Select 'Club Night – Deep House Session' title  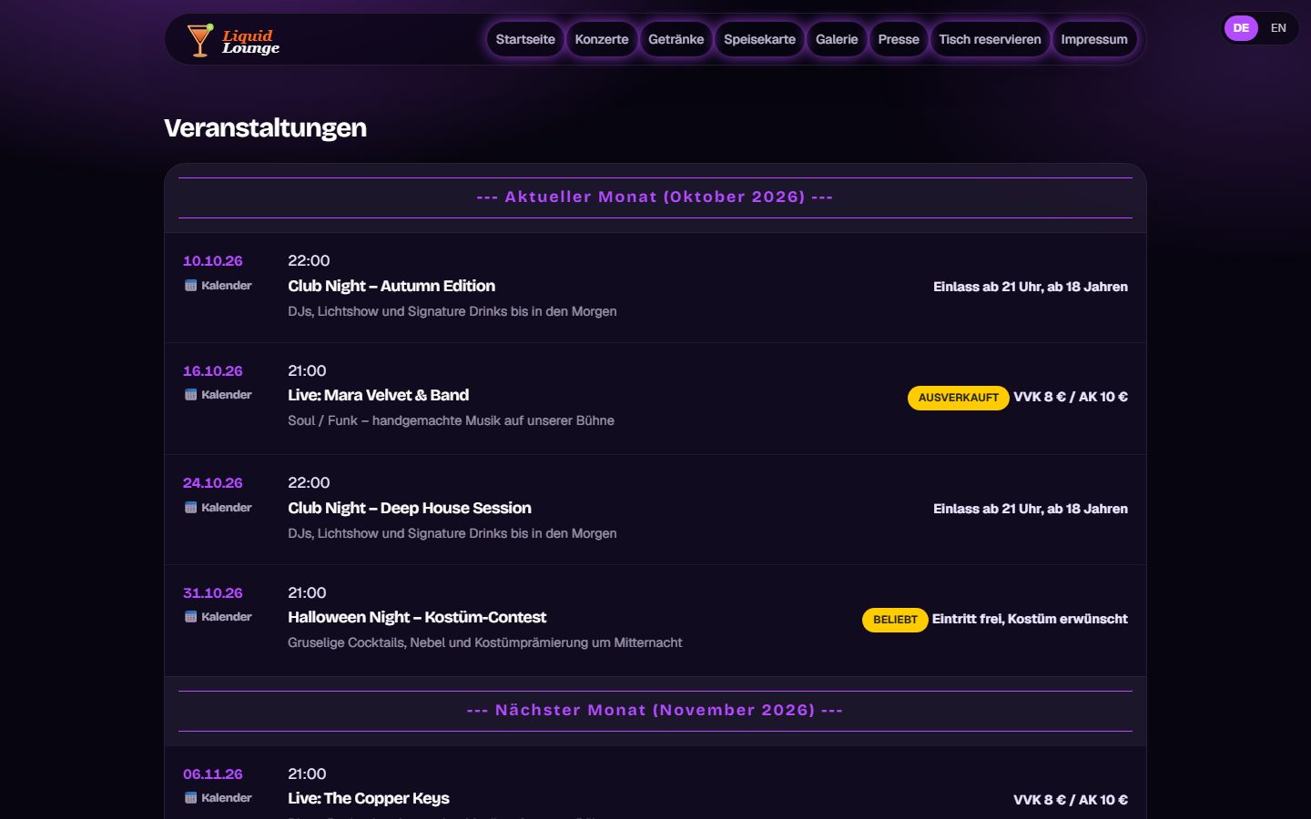click(x=410, y=508)
